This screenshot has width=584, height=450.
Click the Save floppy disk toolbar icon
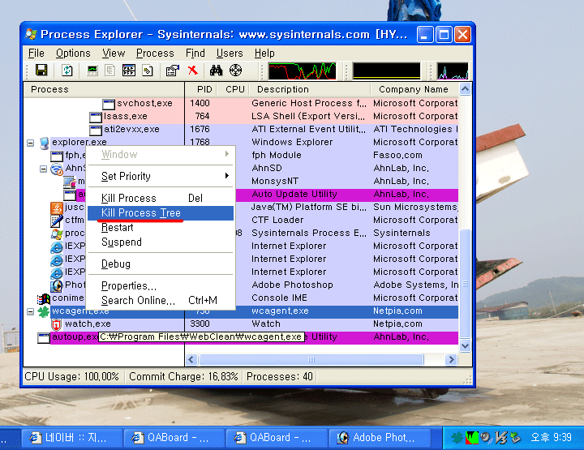point(41,70)
